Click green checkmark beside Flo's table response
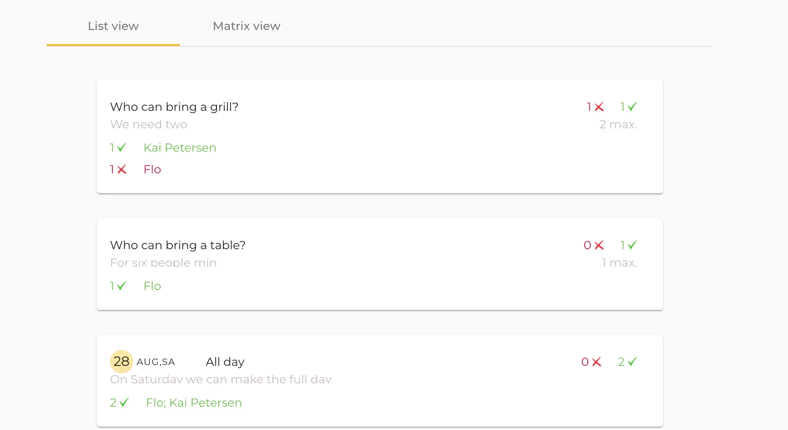Image resolution: width=788 pixels, height=430 pixels. pyautogui.click(x=122, y=286)
